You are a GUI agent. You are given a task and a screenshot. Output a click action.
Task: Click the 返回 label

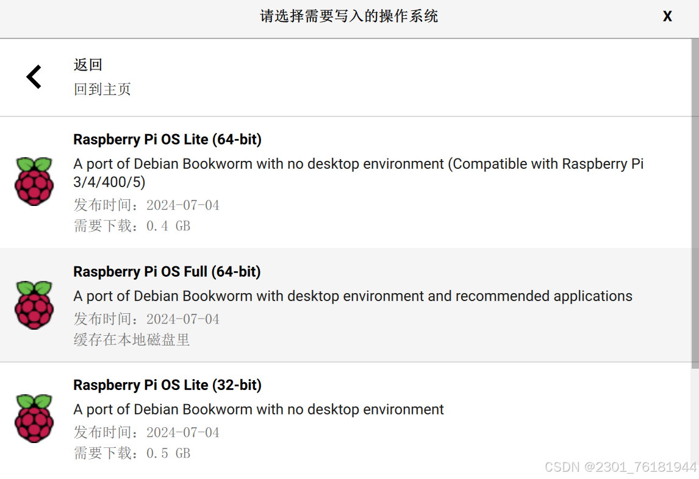coord(88,65)
